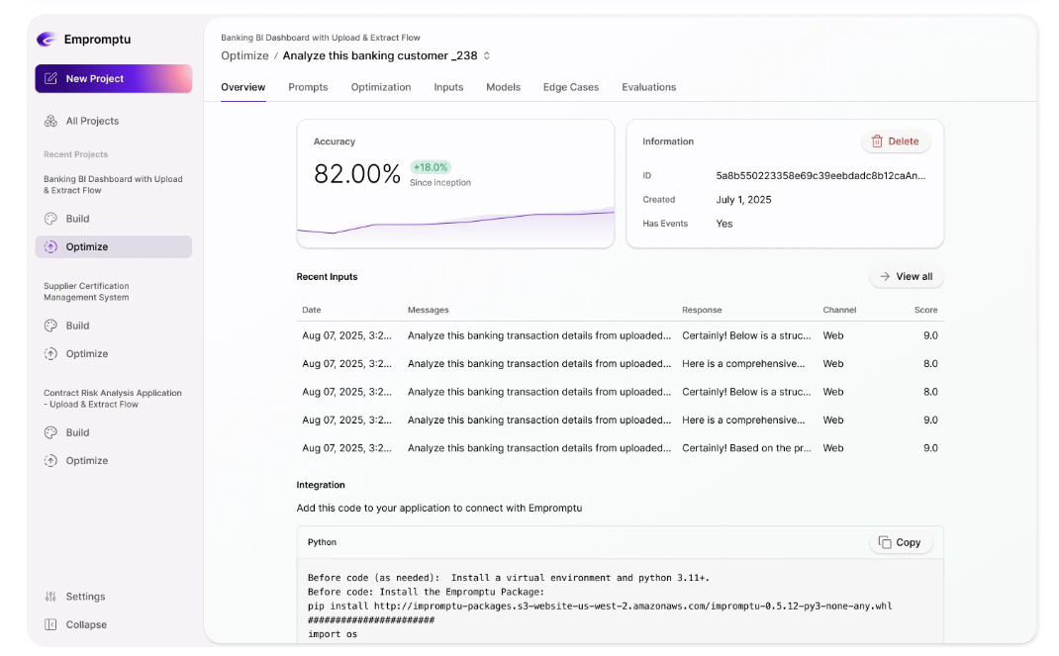Click View all for Recent Inputs
1059x656 pixels.
click(x=906, y=277)
